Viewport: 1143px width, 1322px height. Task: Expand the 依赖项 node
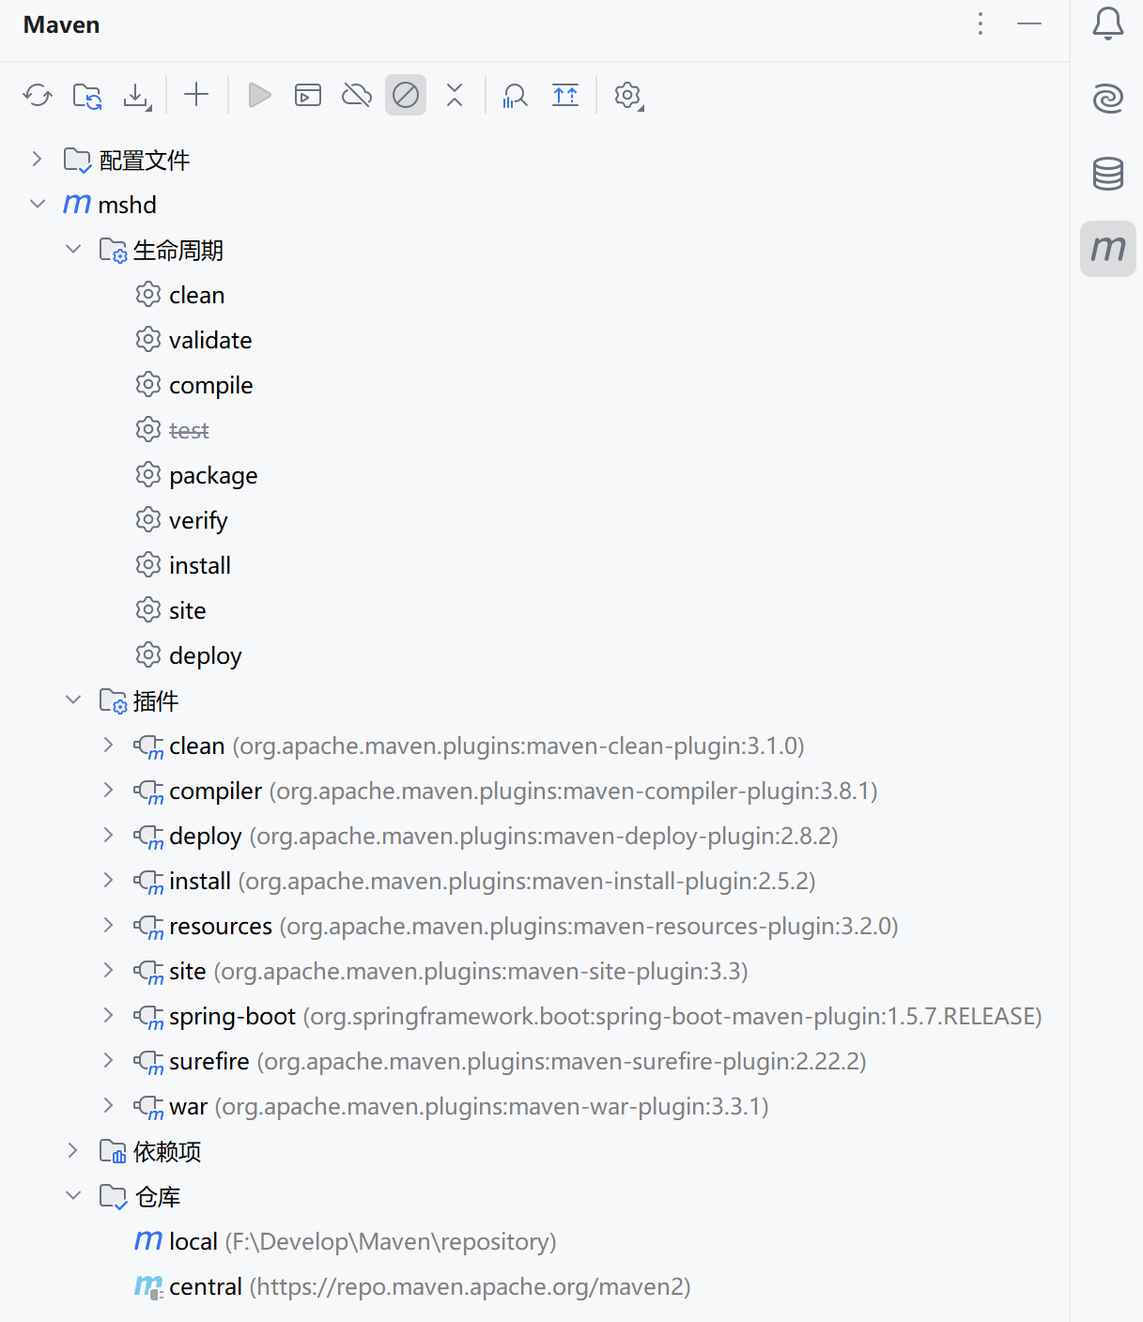[x=72, y=1150]
